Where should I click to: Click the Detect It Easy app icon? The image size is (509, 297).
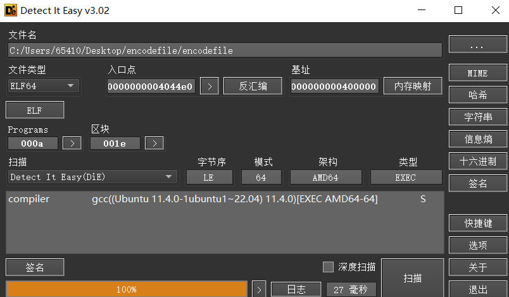point(10,10)
